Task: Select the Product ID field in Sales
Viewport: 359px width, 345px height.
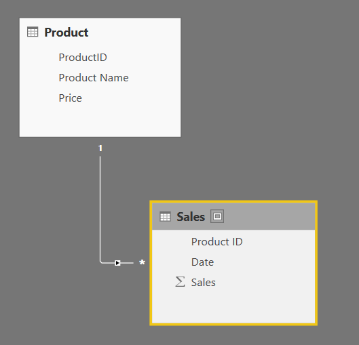Action: tap(216, 242)
